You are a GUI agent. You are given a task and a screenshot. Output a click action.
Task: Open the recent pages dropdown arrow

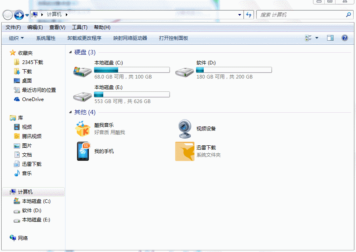tap(27, 15)
